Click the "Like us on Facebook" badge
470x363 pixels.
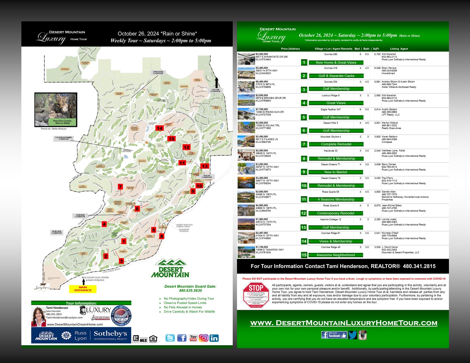pos(334,335)
